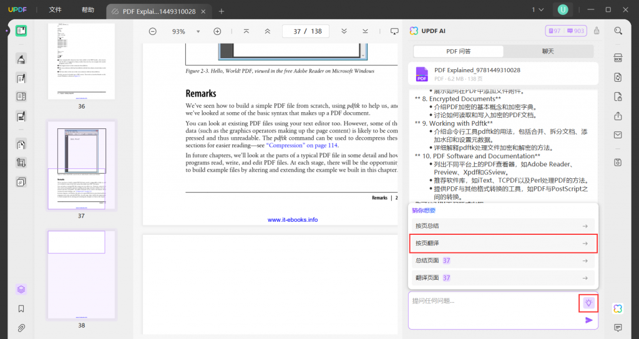The height and width of the screenshot is (339, 639).
Task: Zoom in with the plus button
Action: [217, 31]
